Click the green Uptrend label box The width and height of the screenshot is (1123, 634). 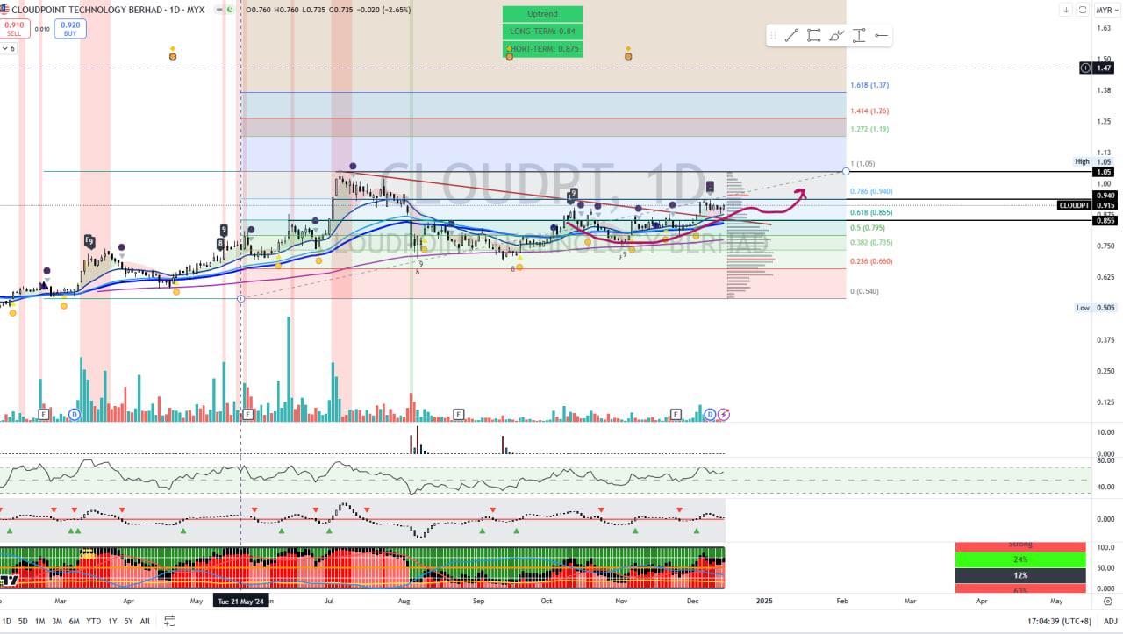point(542,14)
